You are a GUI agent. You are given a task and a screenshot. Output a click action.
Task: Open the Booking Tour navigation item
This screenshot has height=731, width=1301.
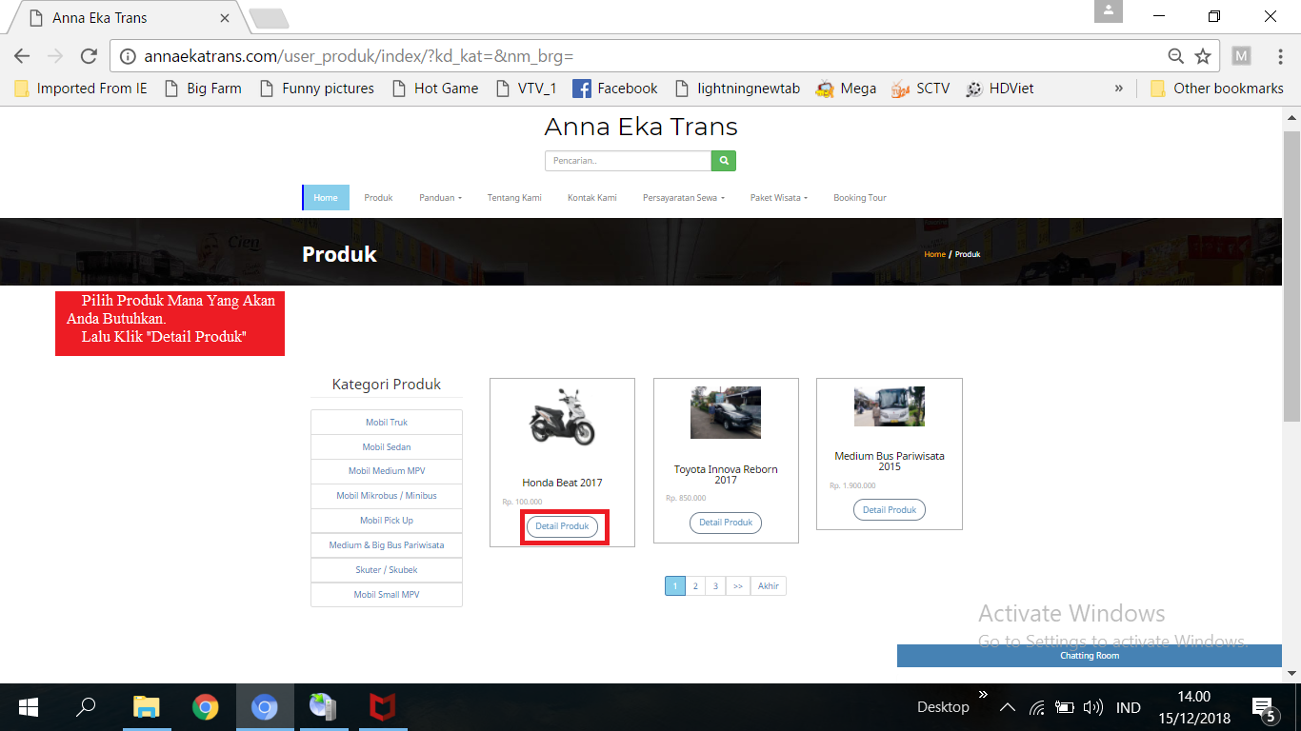pyautogui.click(x=860, y=198)
